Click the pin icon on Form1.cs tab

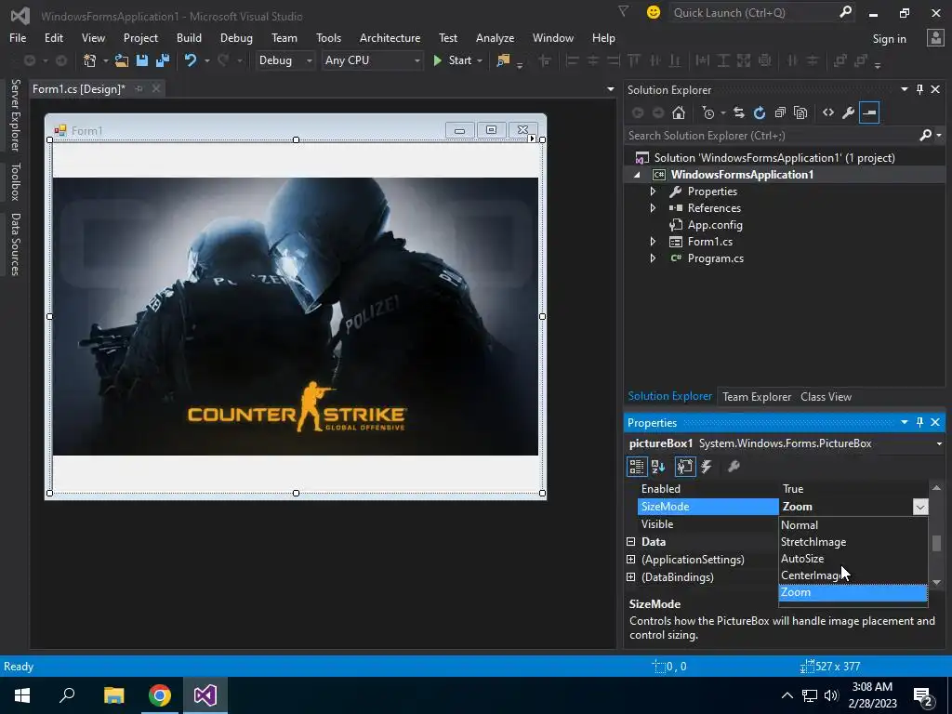click(x=139, y=88)
